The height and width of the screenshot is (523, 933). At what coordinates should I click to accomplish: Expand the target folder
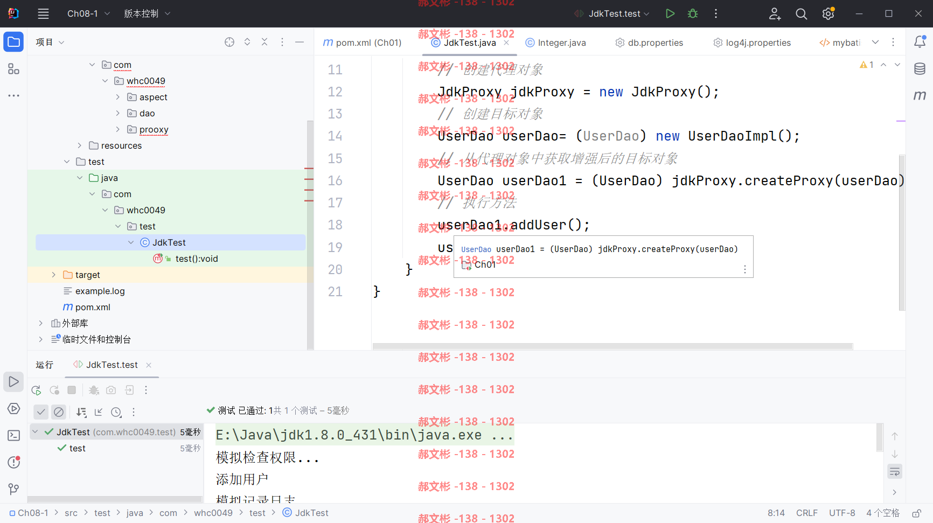click(x=53, y=275)
